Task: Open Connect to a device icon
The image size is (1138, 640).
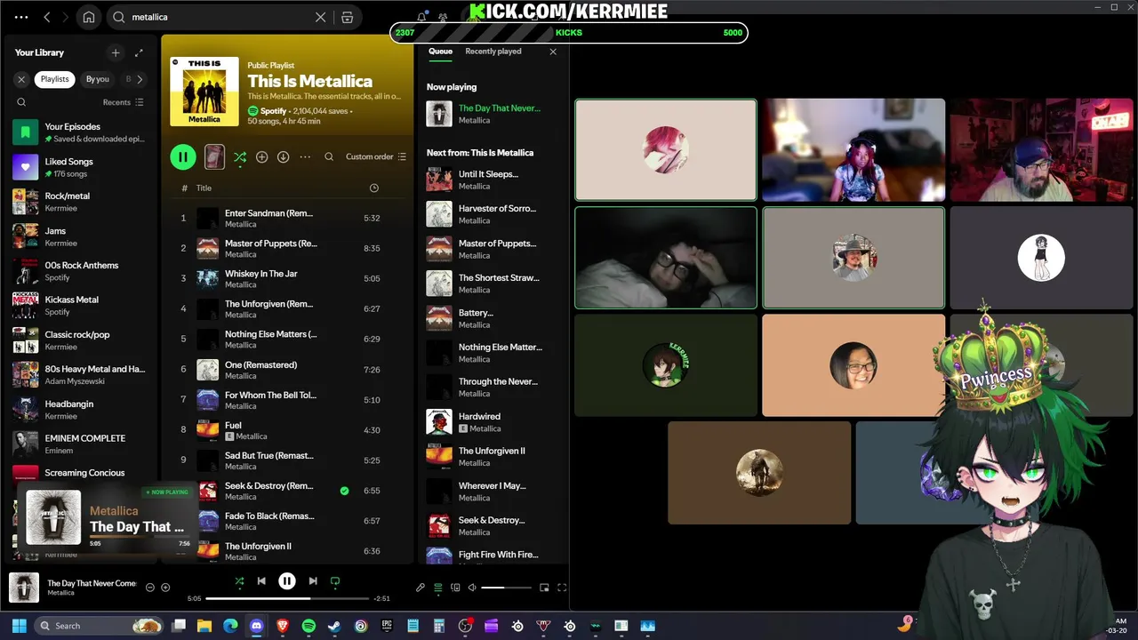Action: (455, 587)
